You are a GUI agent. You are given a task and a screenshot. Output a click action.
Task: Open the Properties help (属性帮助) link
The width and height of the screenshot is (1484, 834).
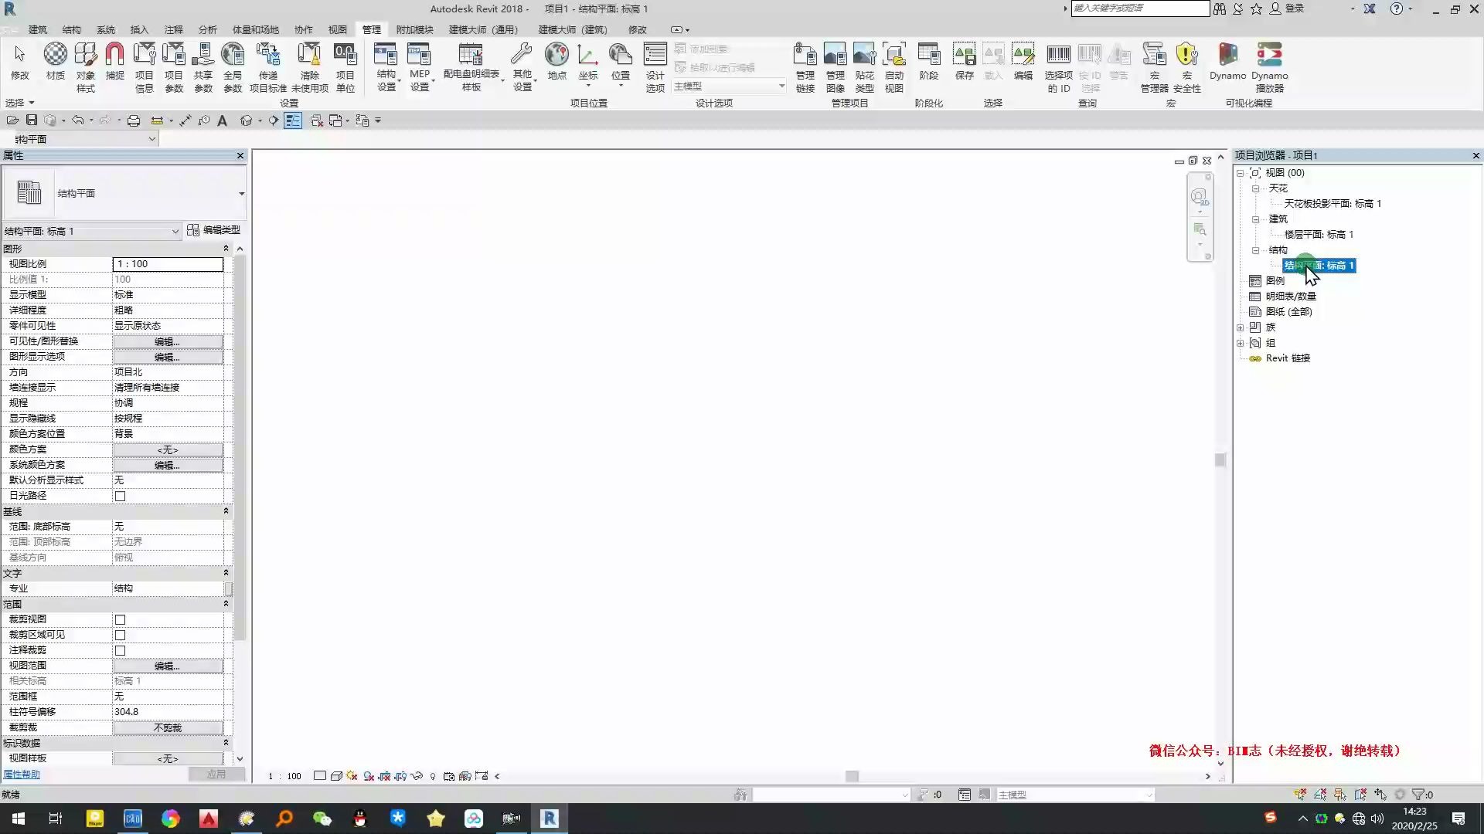(x=22, y=774)
